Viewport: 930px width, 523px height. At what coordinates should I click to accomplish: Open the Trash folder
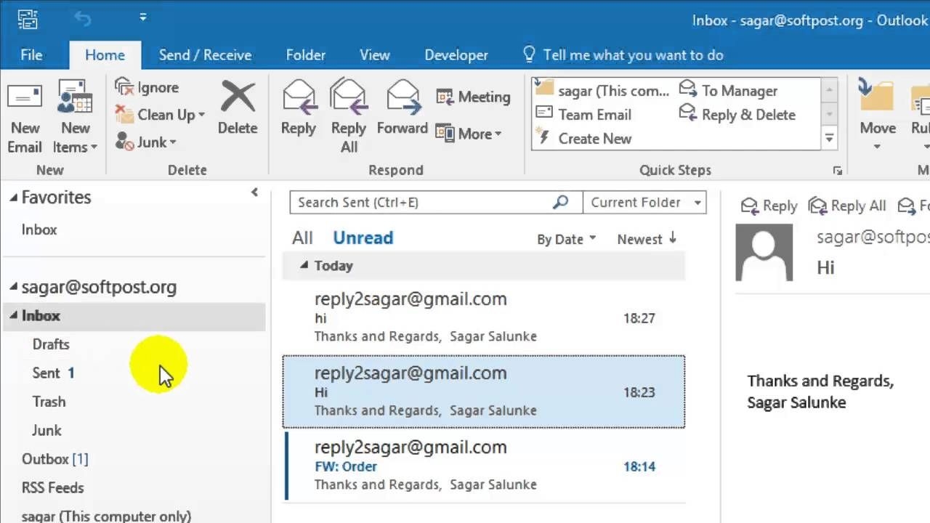pos(49,402)
